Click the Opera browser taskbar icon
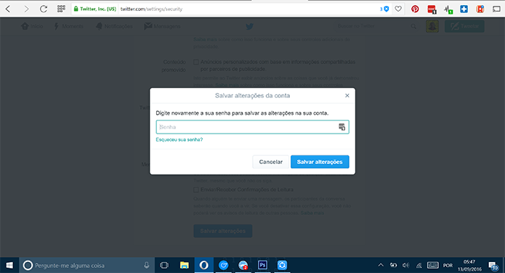505x273 pixels. click(203, 265)
